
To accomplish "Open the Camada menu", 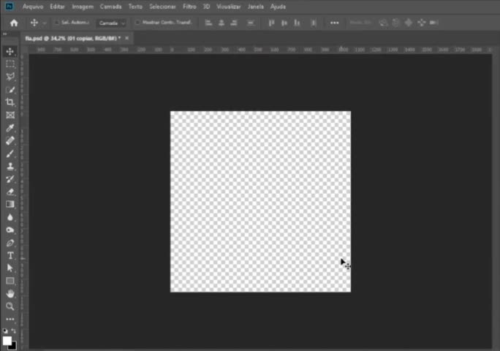I will 110,7.
